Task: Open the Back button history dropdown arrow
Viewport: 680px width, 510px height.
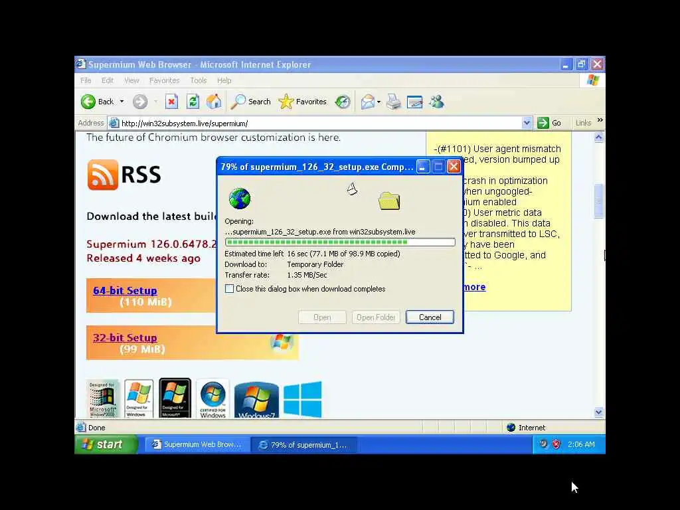Action: (x=122, y=102)
